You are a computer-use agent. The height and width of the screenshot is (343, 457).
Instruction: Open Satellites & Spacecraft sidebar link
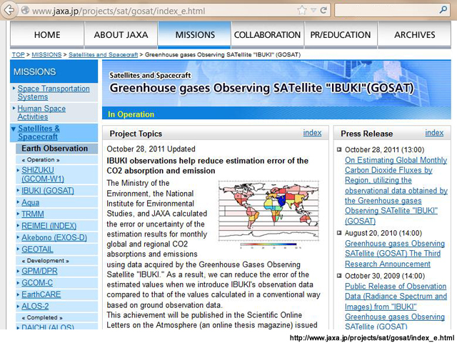pyautogui.click(x=39, y=132)
